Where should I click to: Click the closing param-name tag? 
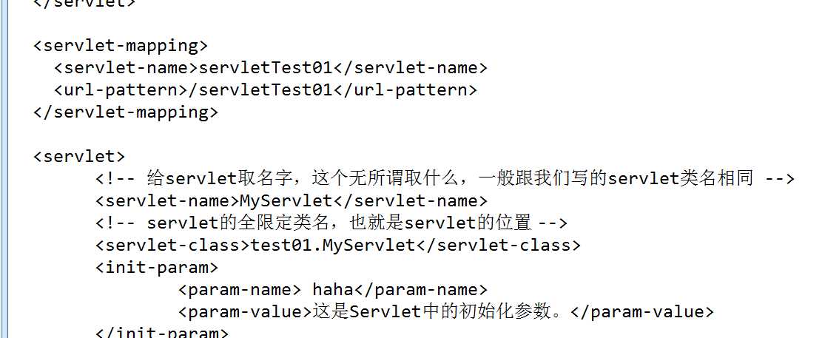[x=421, y=289]
